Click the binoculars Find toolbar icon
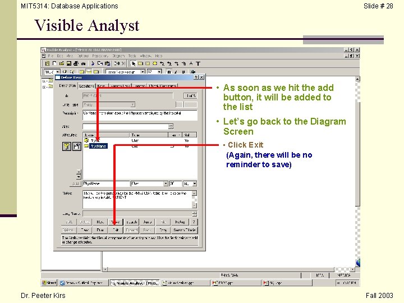This screenshot has height=303, width=404. point(83,63)
